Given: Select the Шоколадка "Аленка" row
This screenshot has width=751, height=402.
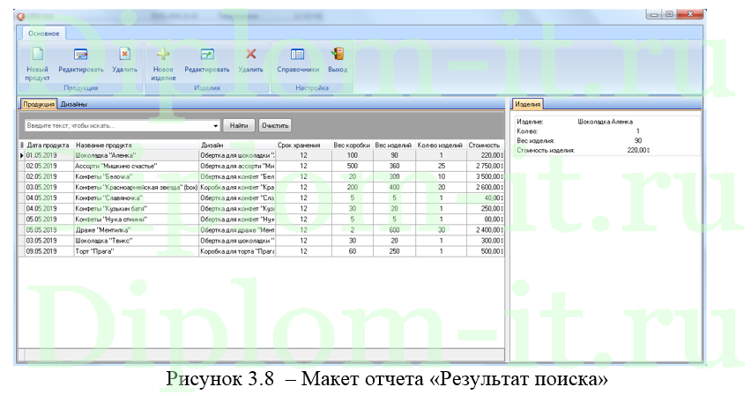Looking at the screenshot, I should [262, 155].
